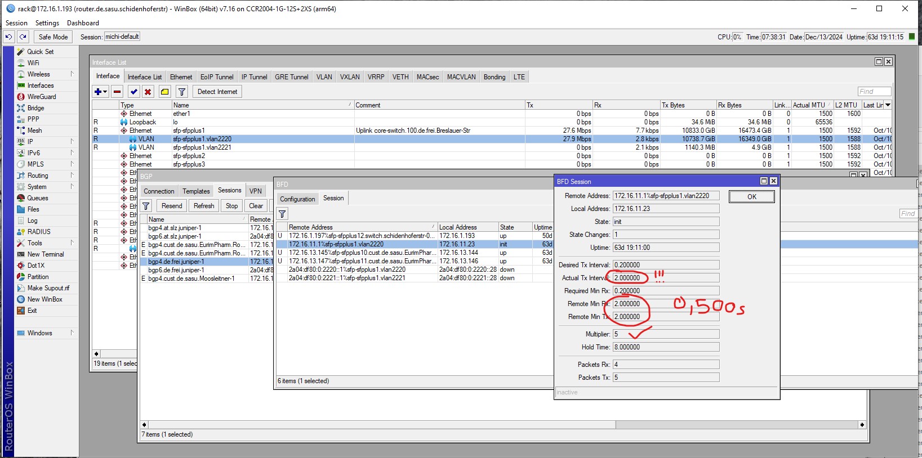This screenshot has width=922, height=458.
Task: Click OK in BFD Session dialog
Action: point(752,196)
